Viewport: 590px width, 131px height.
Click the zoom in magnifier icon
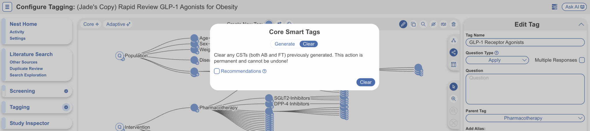[453, 99]
